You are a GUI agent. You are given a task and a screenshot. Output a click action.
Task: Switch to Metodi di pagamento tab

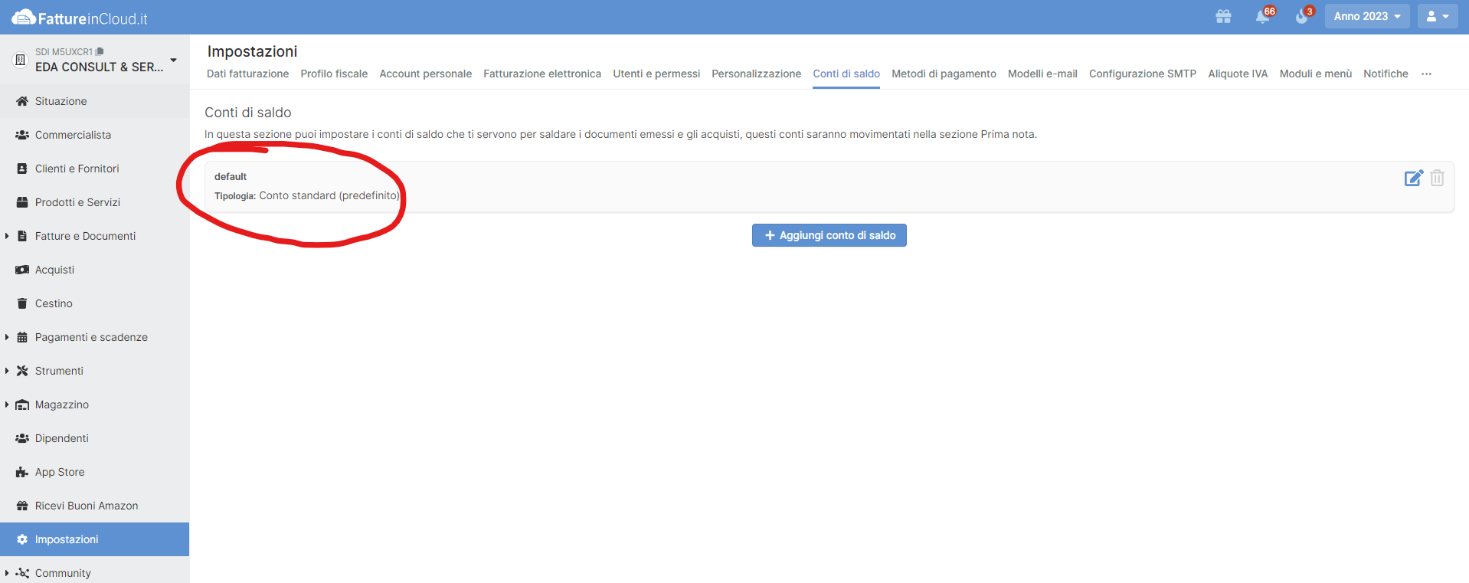944,74
